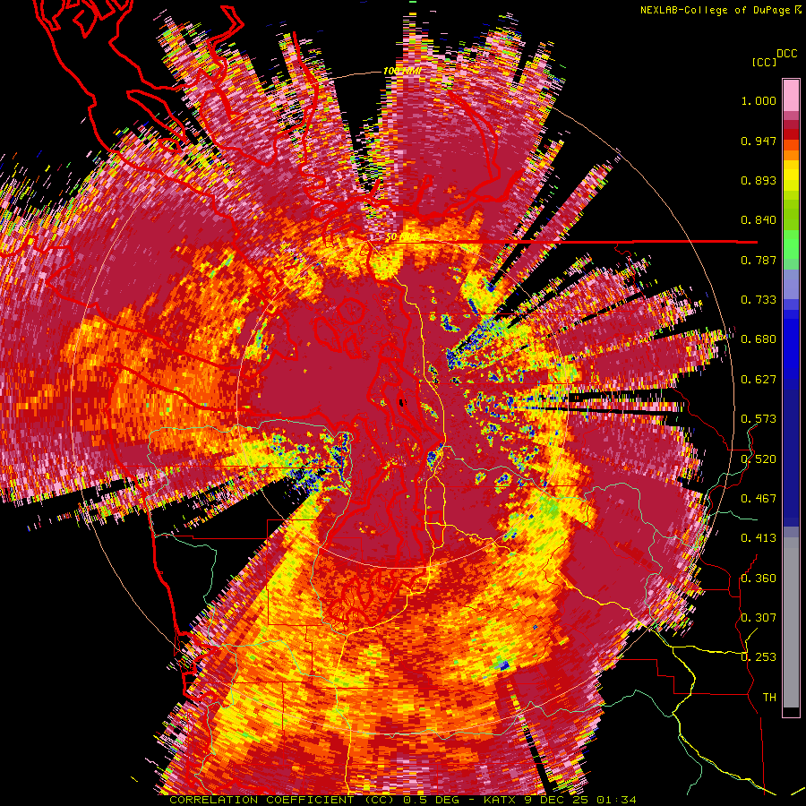The height and width of the screenshot is (806, 806).
Task: Click the NEXLAB-College of DuPage header text
Action: tap(721, 10)
